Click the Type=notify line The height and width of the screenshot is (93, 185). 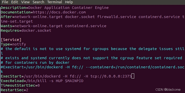tap(13, 44)
